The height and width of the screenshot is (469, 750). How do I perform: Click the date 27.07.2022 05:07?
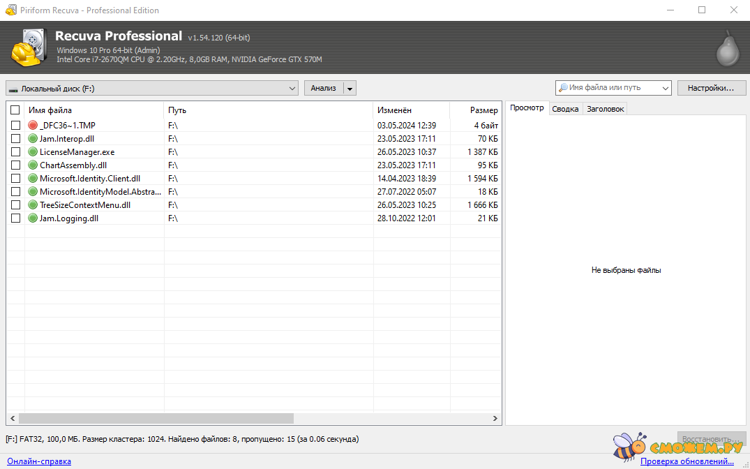[x=407, y=192]
